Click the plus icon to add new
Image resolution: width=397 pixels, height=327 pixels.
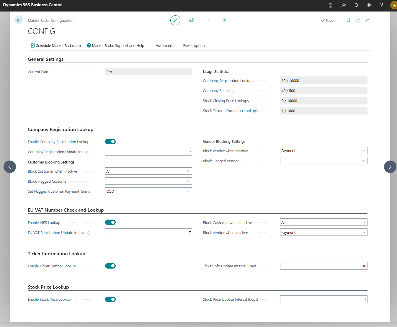208,20
